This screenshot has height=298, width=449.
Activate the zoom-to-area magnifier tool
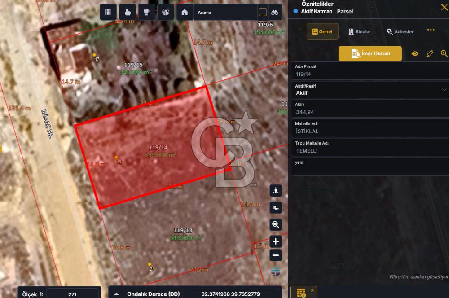pos(276,225)
